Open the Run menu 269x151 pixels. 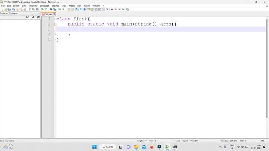click(x=79, y=6)
